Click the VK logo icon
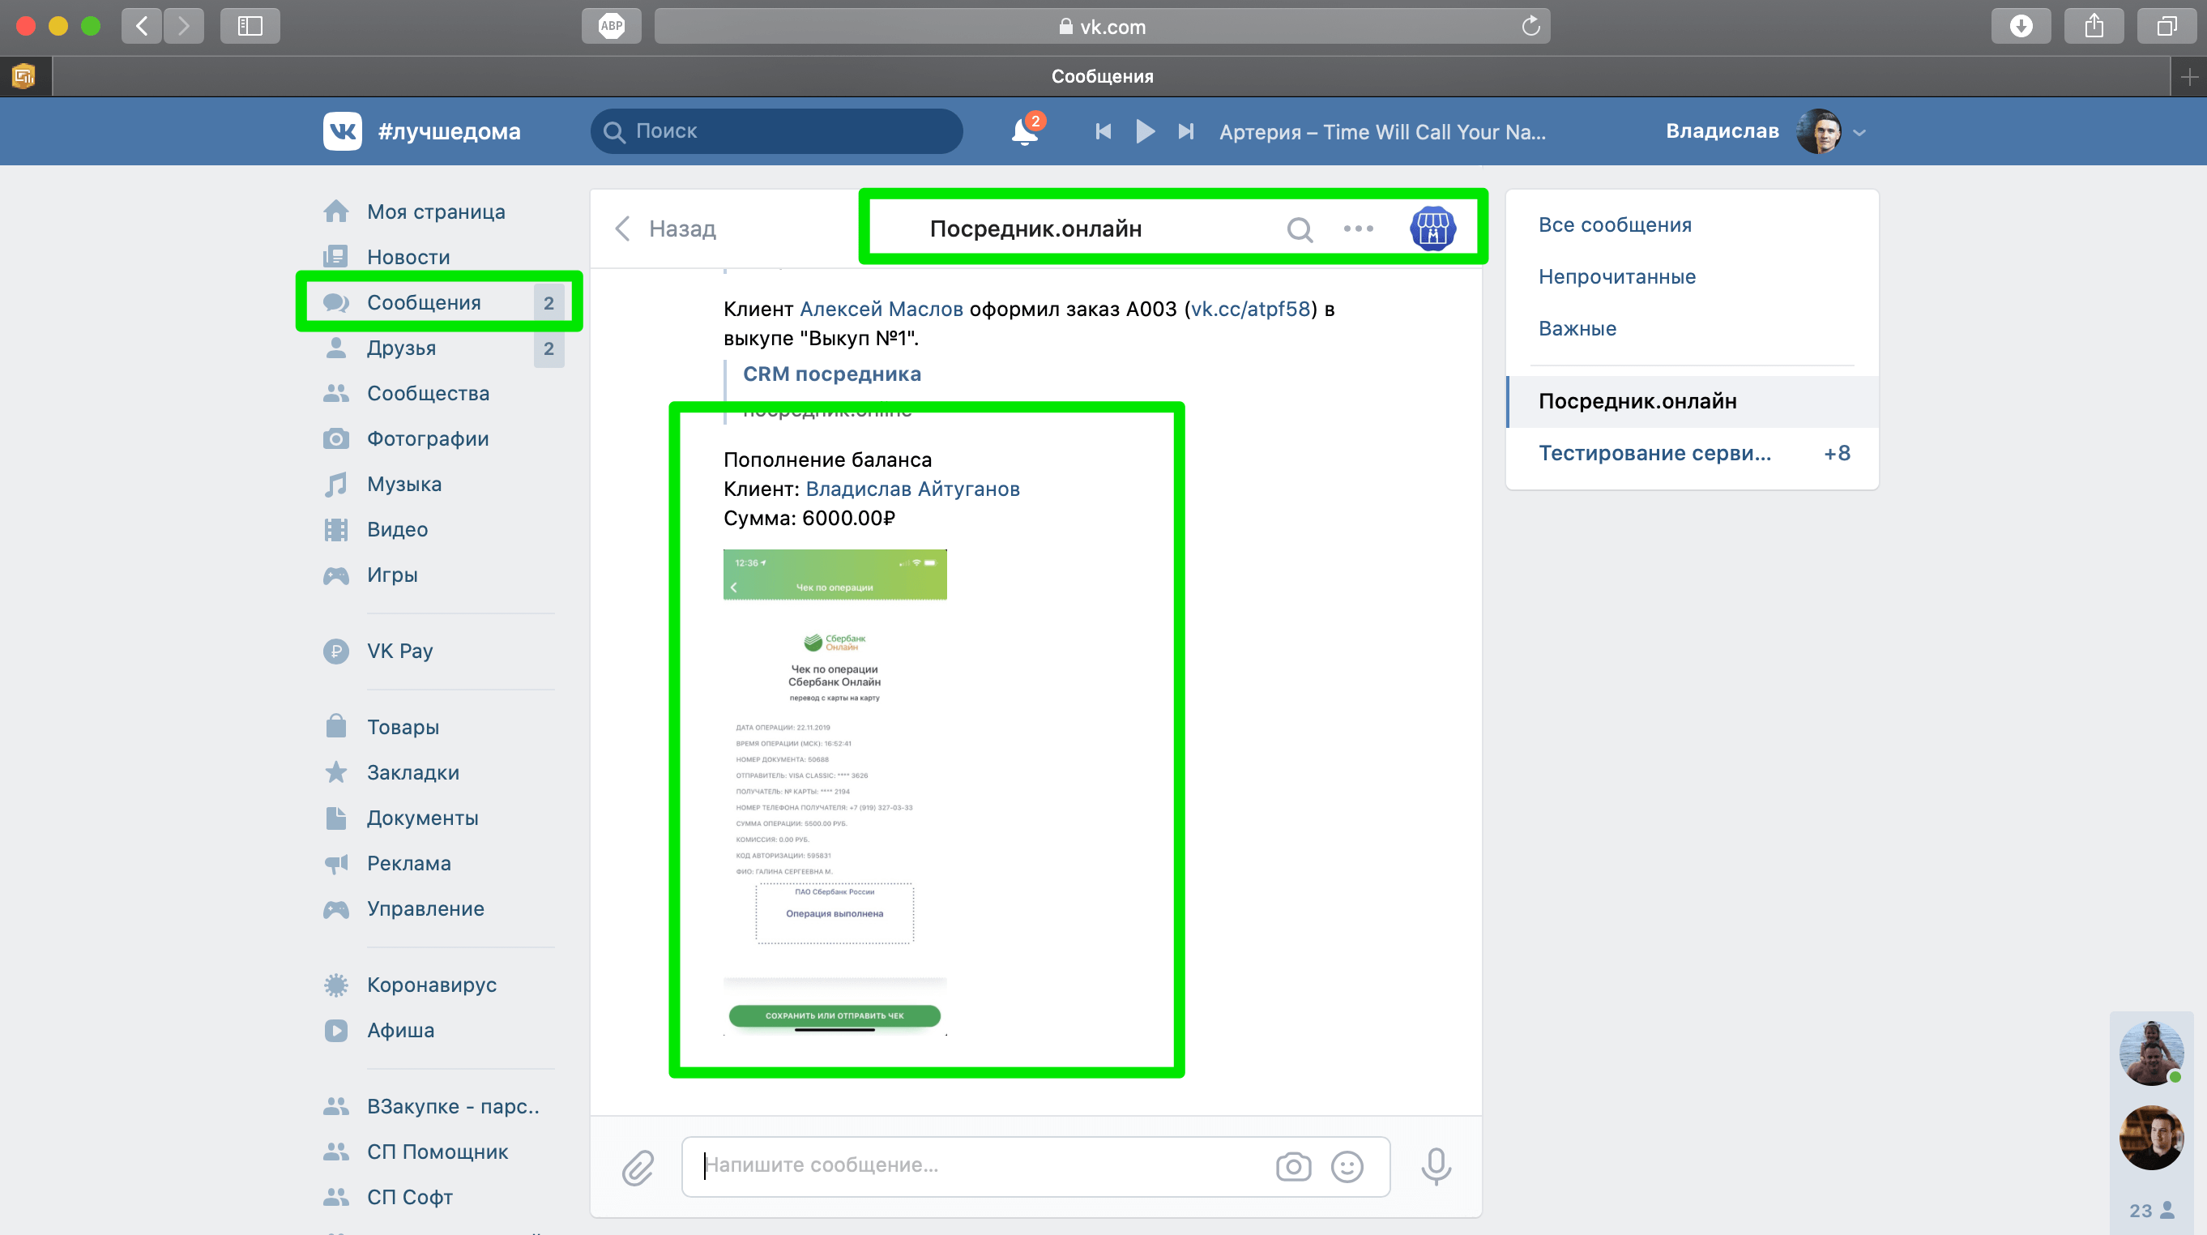The image size is (2207, 1235). coord(342,131)
